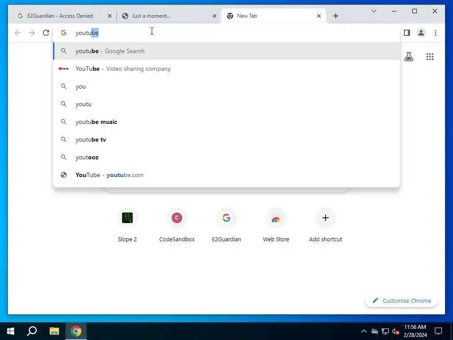453x340 pixels.
Task: Click the OneDrive cloud tray icon
Action: click(x=374, y=331)
